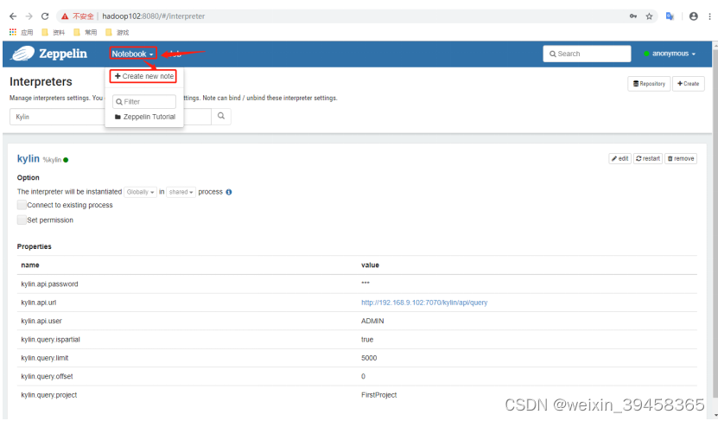
Task: Click the kylin.query.offset property name
Action: (47, 377)
